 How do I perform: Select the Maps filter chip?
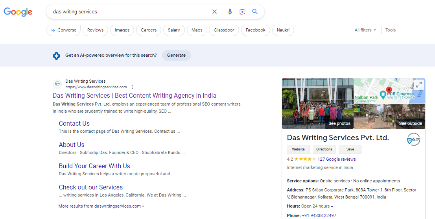(x=197, y=30)
